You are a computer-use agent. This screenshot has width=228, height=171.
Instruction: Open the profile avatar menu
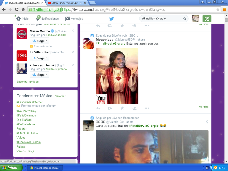tap(195, 19)
